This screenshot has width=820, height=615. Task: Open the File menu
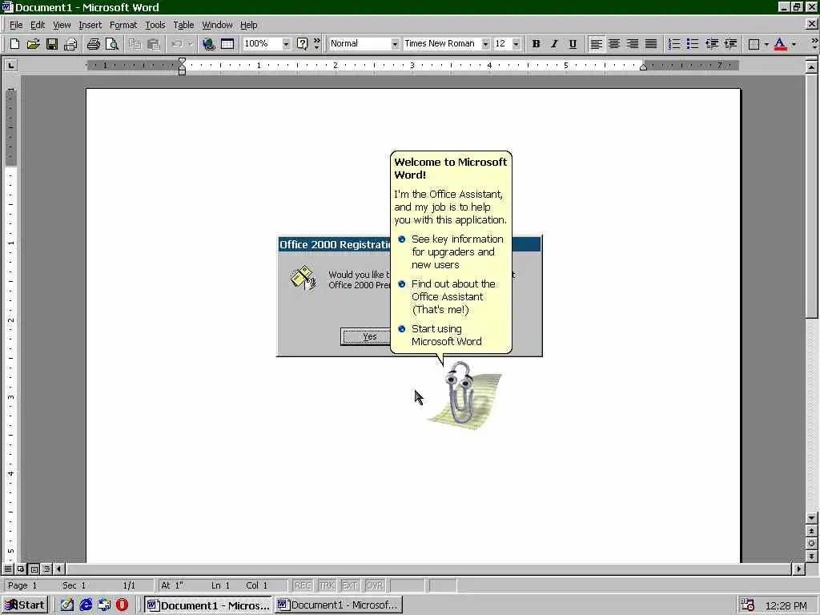16,25
